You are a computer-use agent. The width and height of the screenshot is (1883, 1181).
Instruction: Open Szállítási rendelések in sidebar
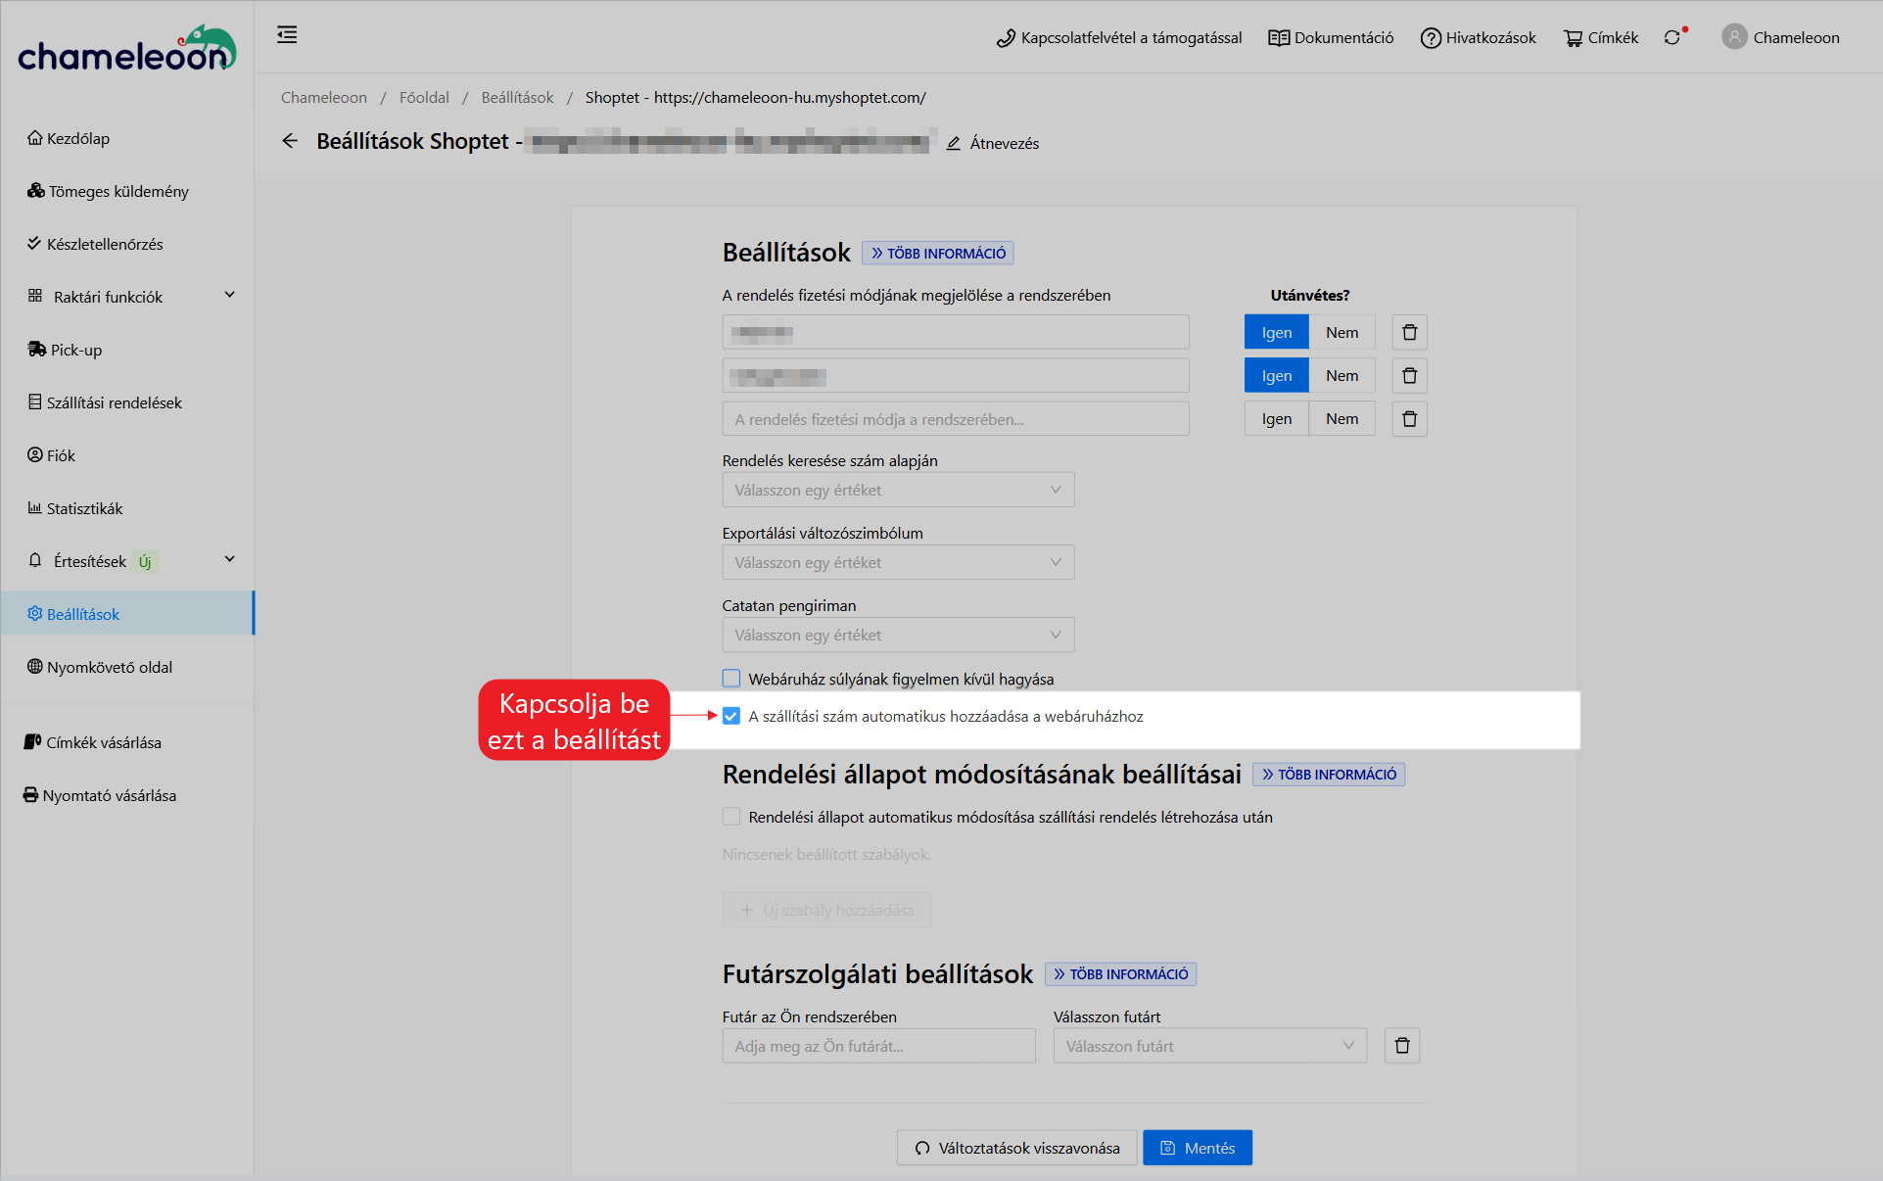[x=114, y=402]
